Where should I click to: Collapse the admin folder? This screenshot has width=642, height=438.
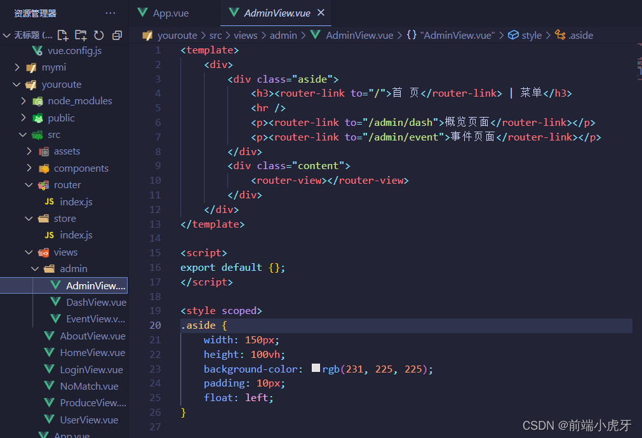35,269
